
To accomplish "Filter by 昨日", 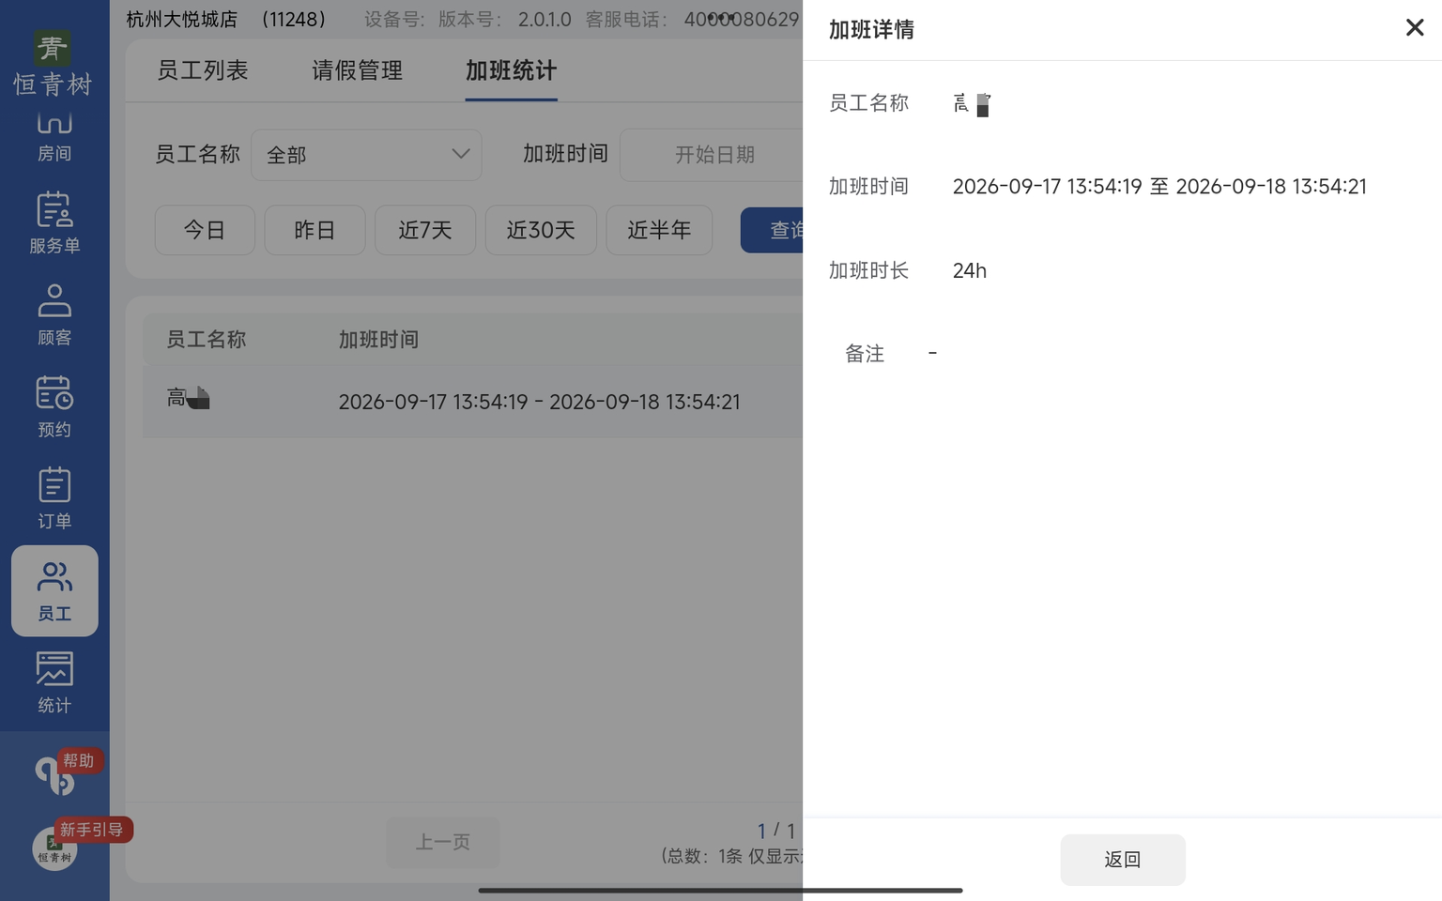I will click(314, 230).
